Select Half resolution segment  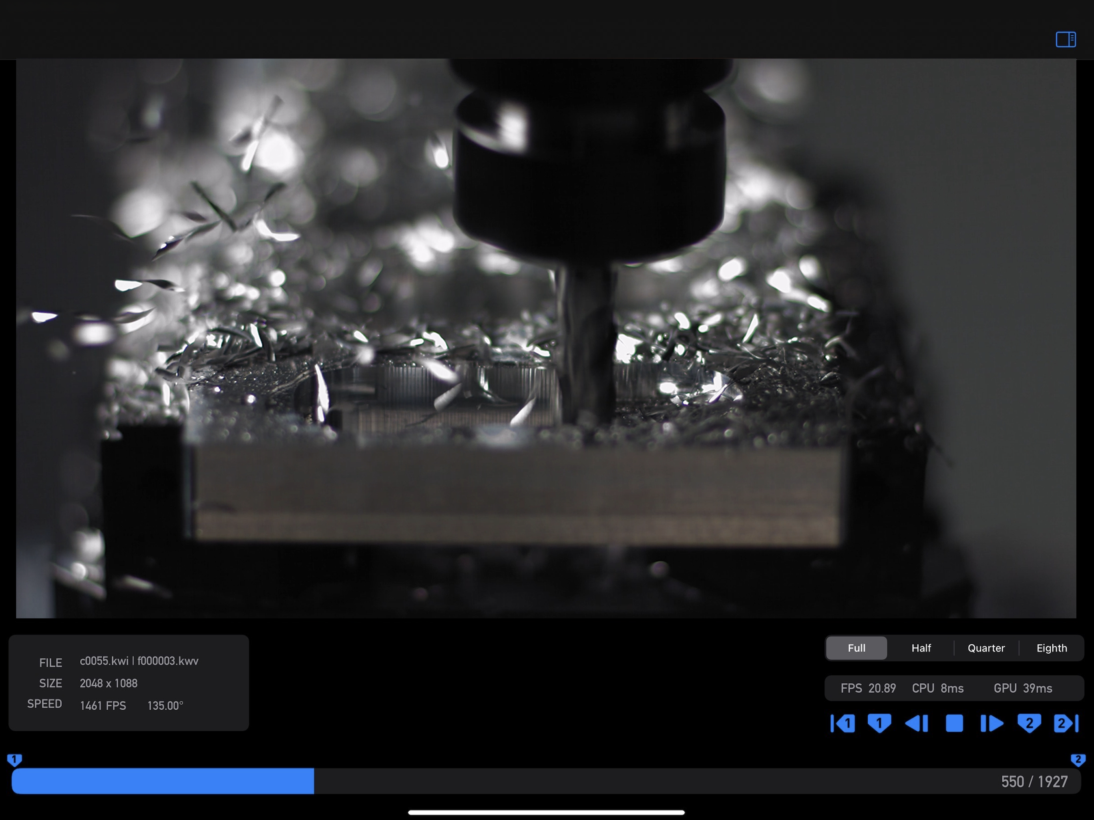point(921,648)
